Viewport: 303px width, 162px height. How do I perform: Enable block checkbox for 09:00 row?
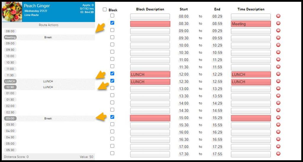coord(112,30)
